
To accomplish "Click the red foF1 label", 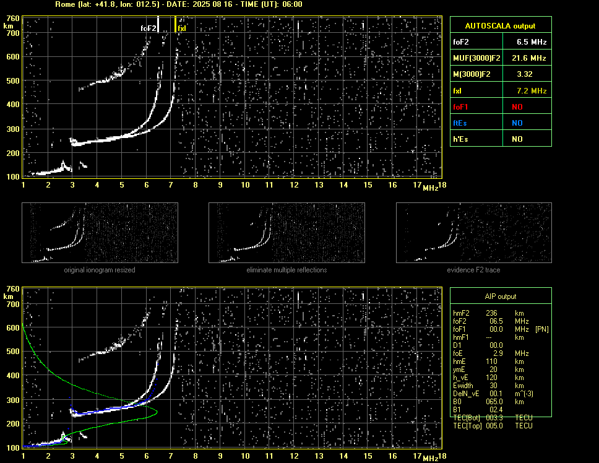I will 460,107.
